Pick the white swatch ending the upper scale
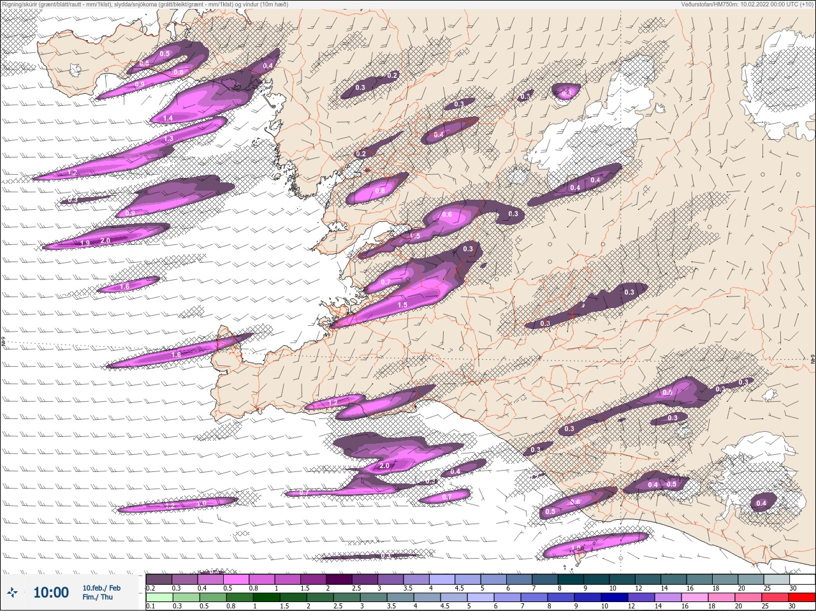Image resolution: width=816 pixels, height=611 pixels. pyautogui.click(x=801, y=579)
